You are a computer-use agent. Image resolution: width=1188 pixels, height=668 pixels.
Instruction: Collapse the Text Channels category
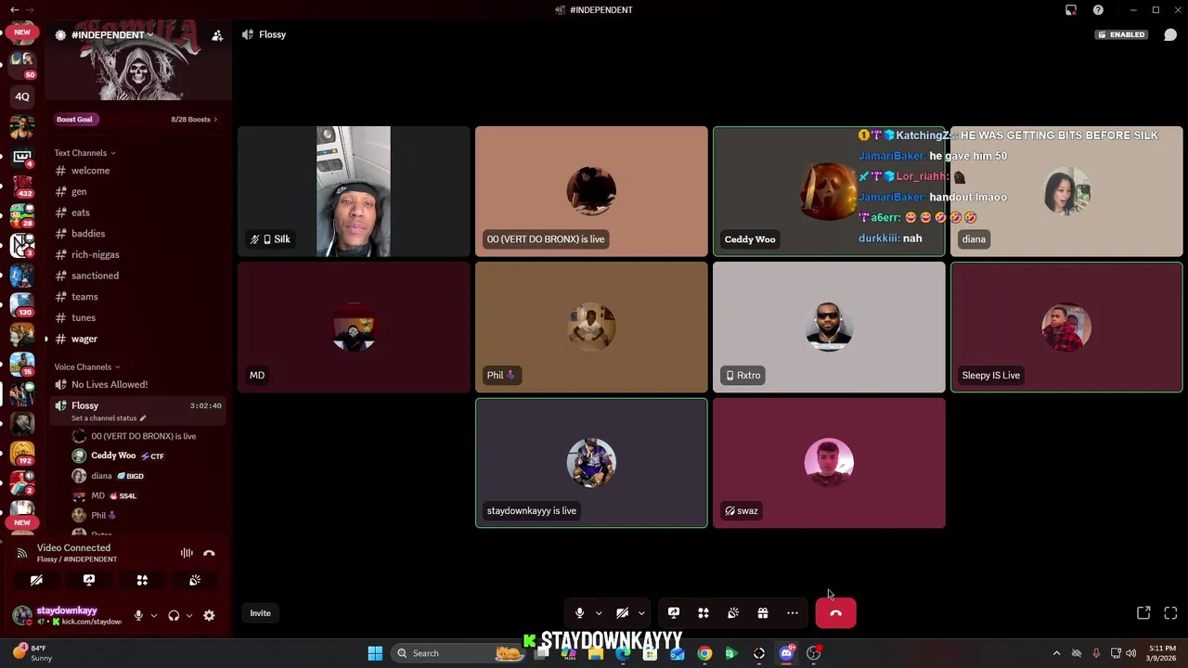[85, 153]
